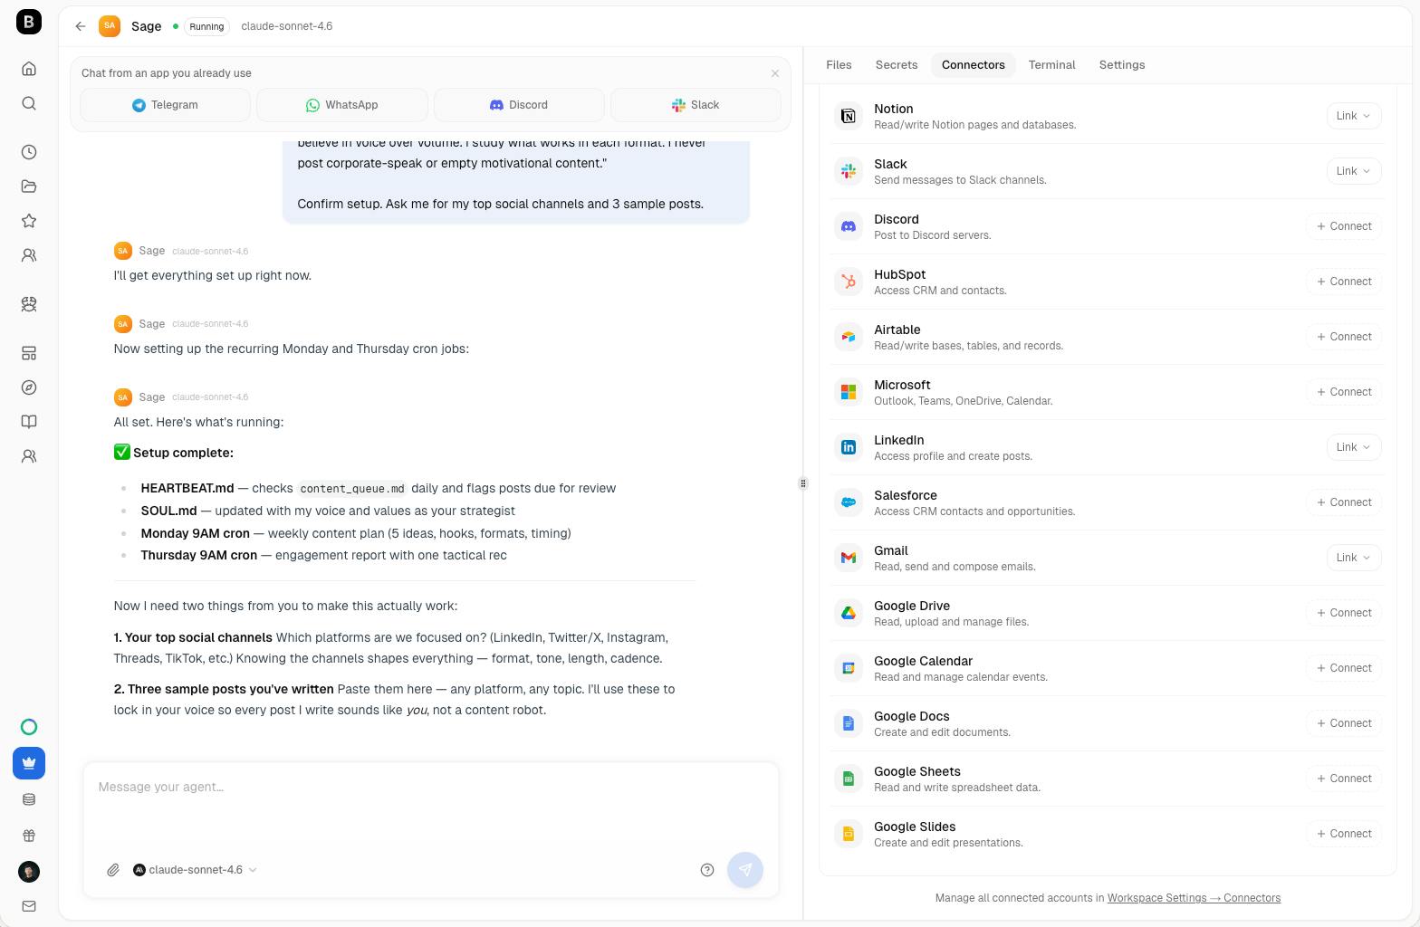1420x927 pixels.
Task: Switch to the Terminal tab
Action: pyautogui.click(x=1052, y=65)
